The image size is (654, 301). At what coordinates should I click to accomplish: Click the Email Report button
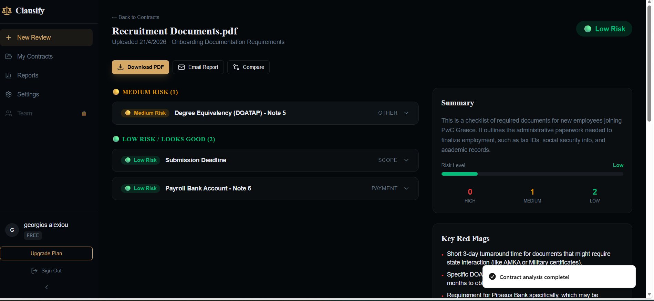(198, 67)
